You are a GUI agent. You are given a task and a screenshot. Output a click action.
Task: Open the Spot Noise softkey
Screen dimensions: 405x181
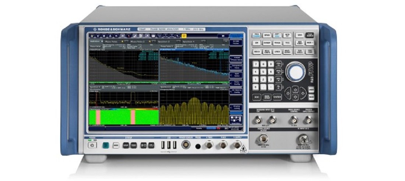point(236,75)
